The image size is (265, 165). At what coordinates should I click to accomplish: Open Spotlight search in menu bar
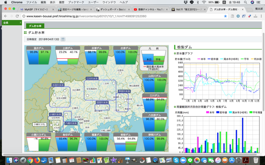tap(245, 2)
